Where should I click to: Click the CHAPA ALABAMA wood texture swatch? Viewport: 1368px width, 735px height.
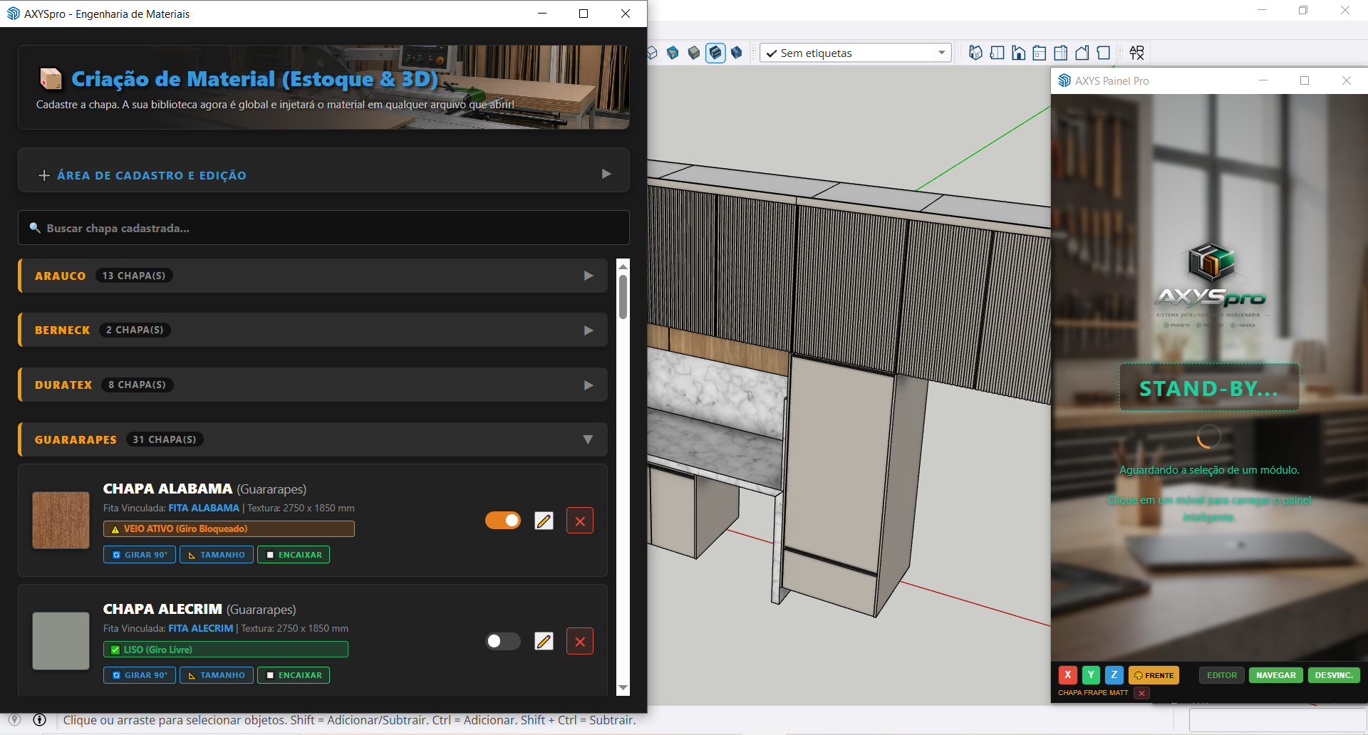61,520
